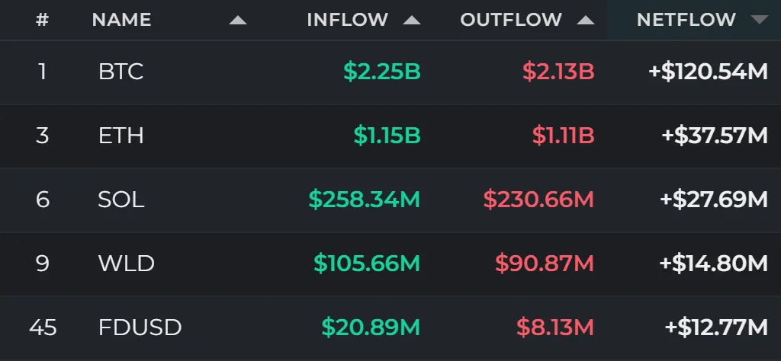Select the FDUSD name cell

(x=140, y=327)
